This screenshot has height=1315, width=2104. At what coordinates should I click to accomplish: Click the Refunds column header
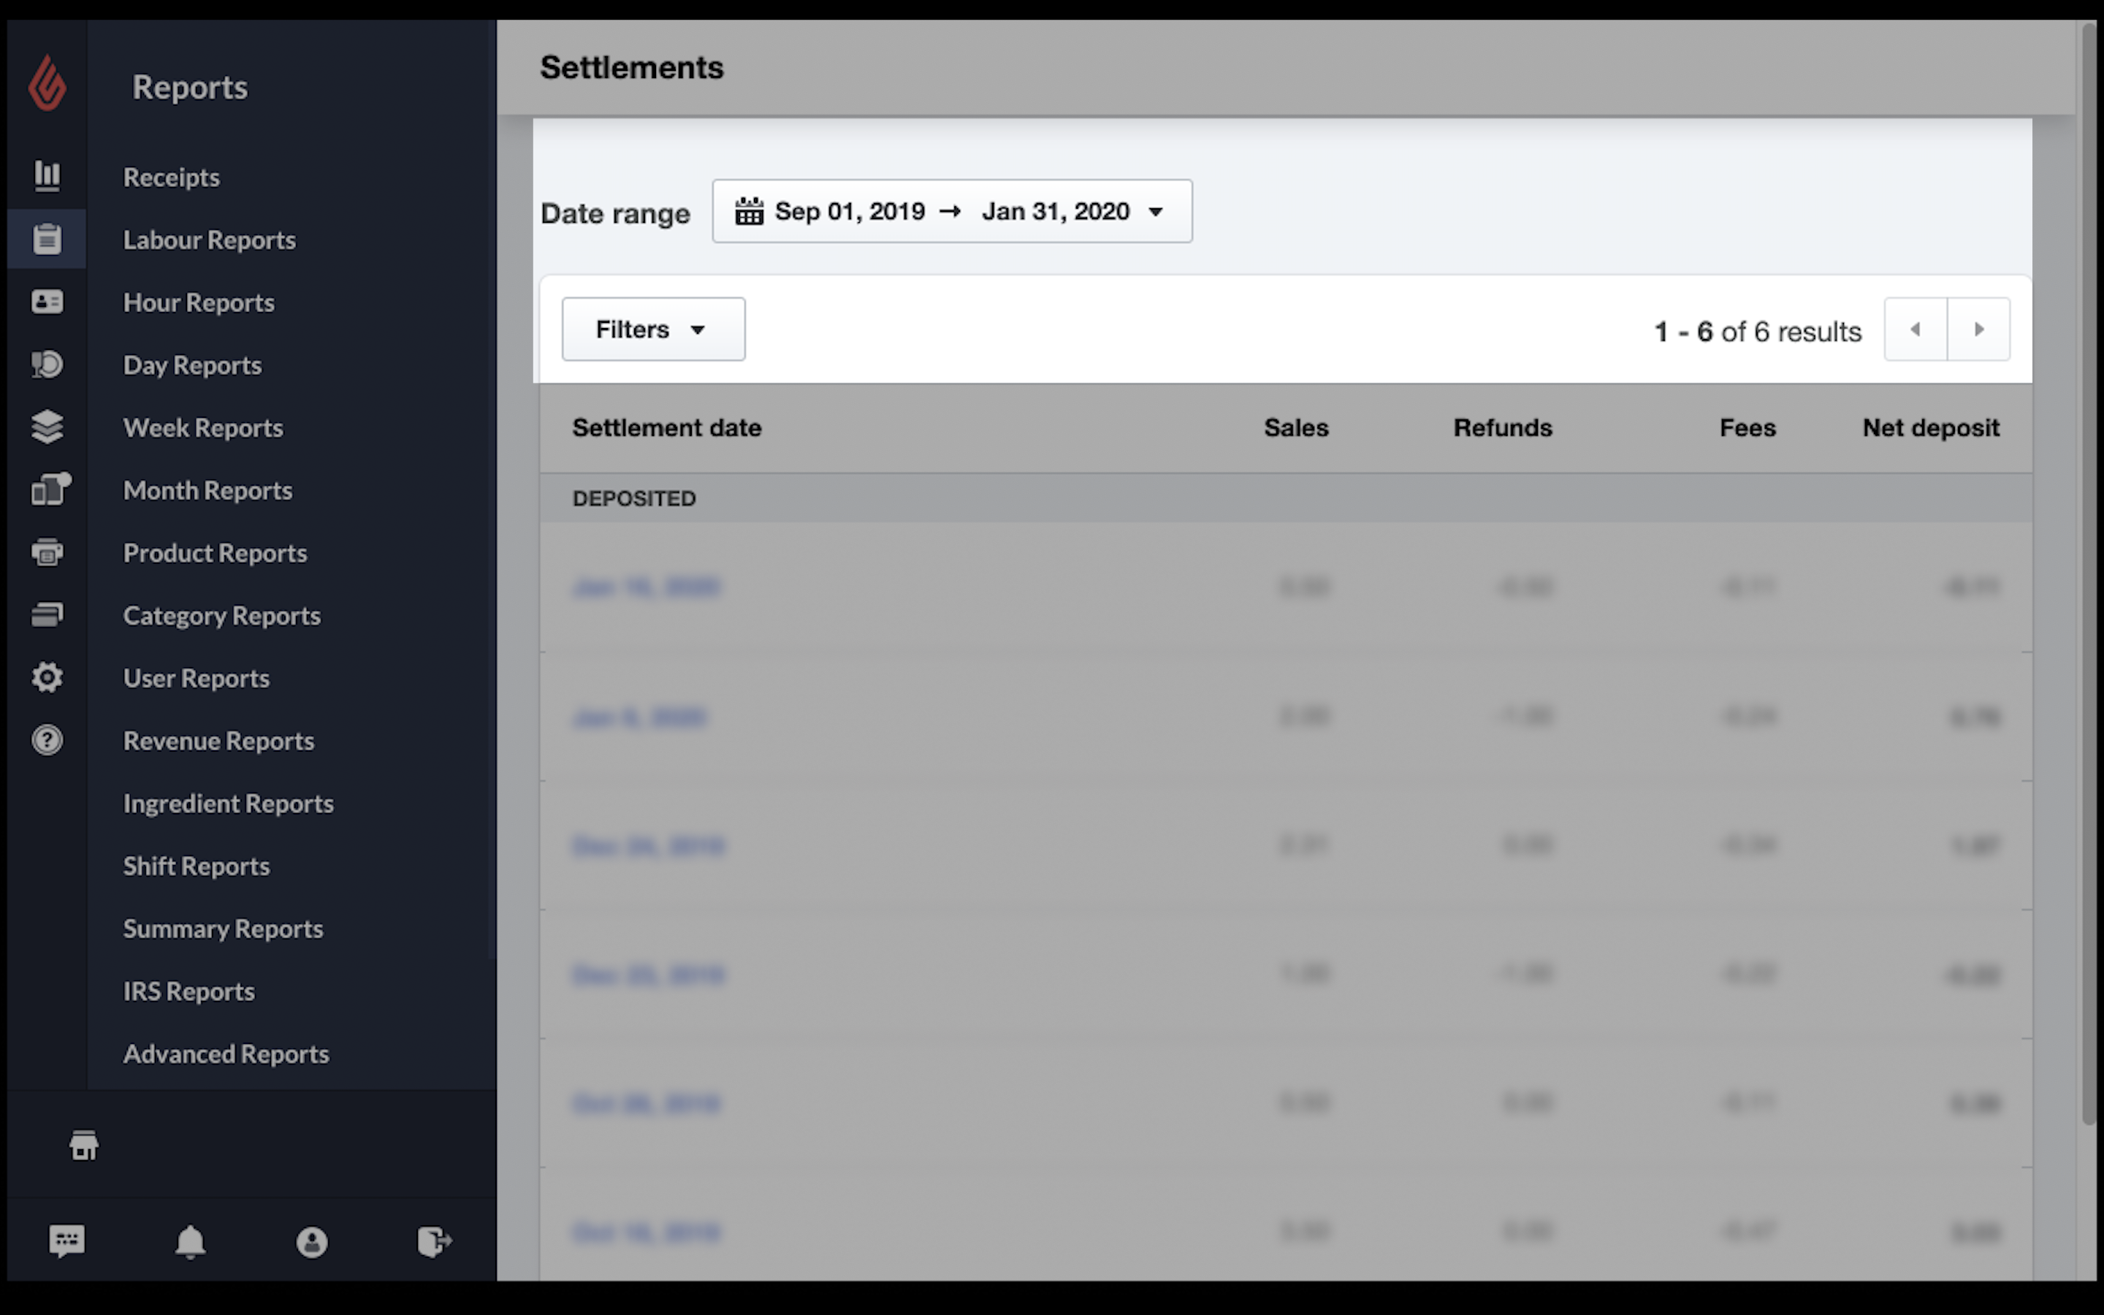[1502, 427]
